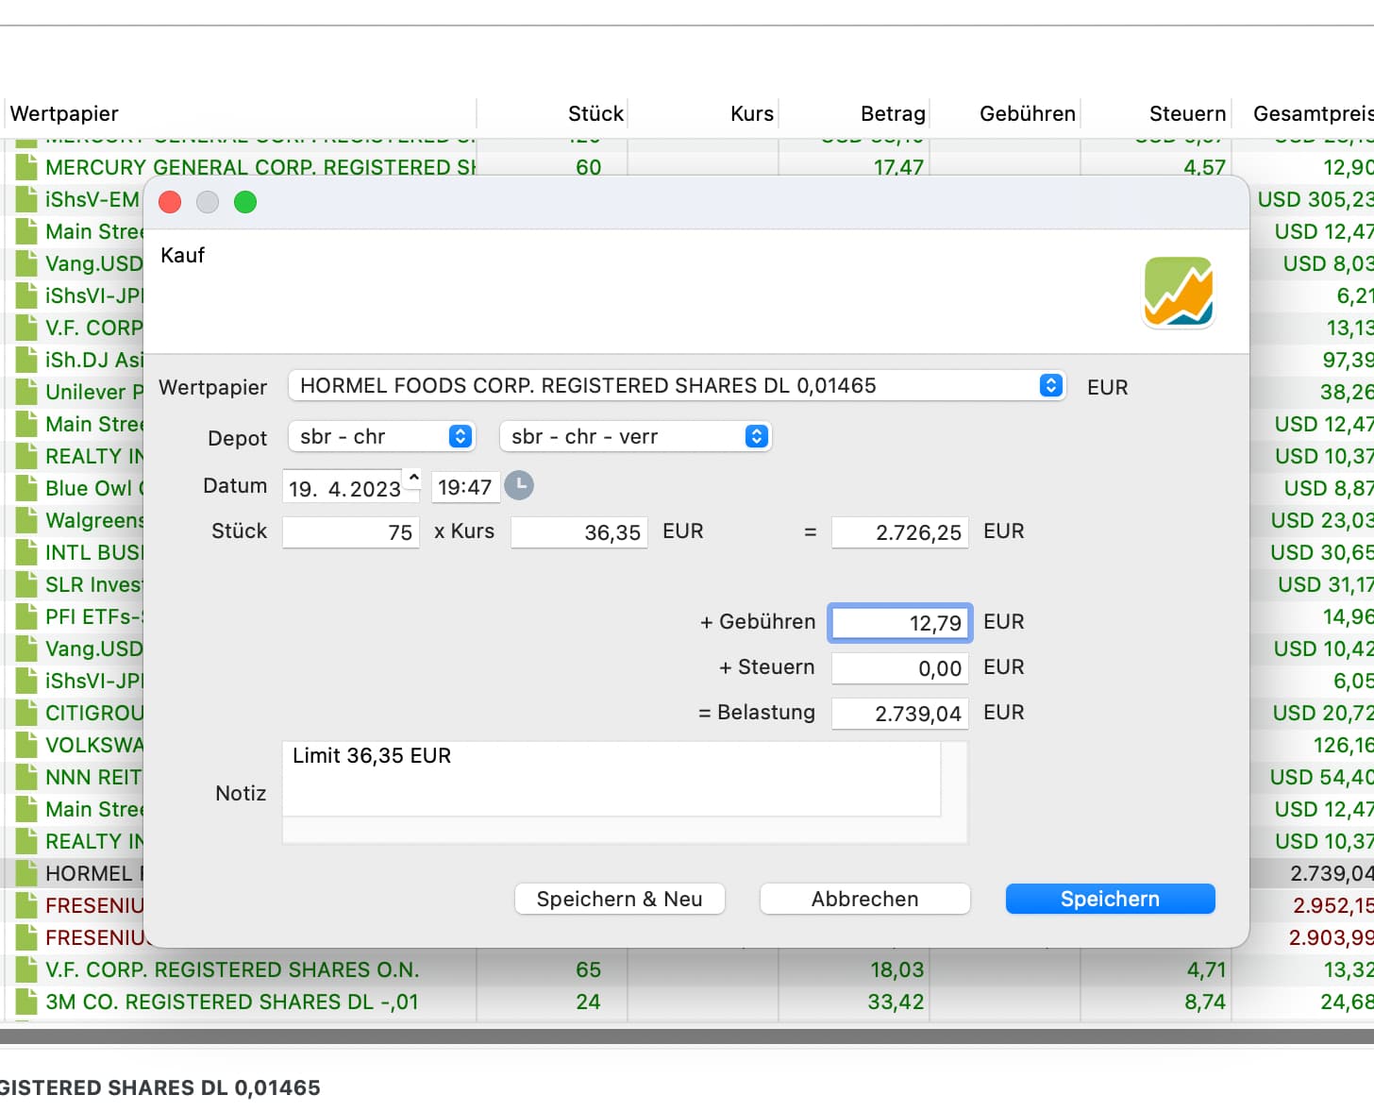1374x1112 pixels.
Task: Click the green icon beside V.F. CORP. REGISTERED SHARES O.N.
Action: tap(26, 969)
